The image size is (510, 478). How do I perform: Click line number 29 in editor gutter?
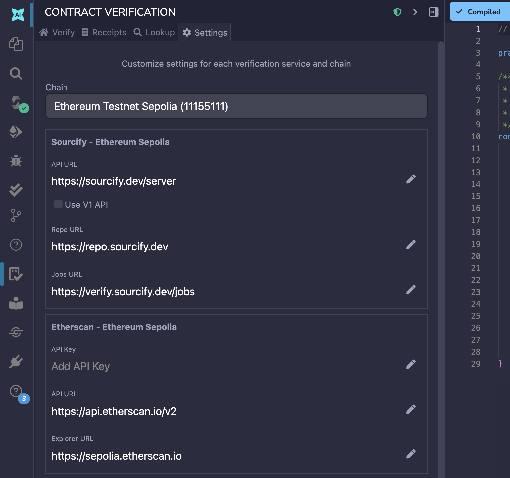pos(476,364)
